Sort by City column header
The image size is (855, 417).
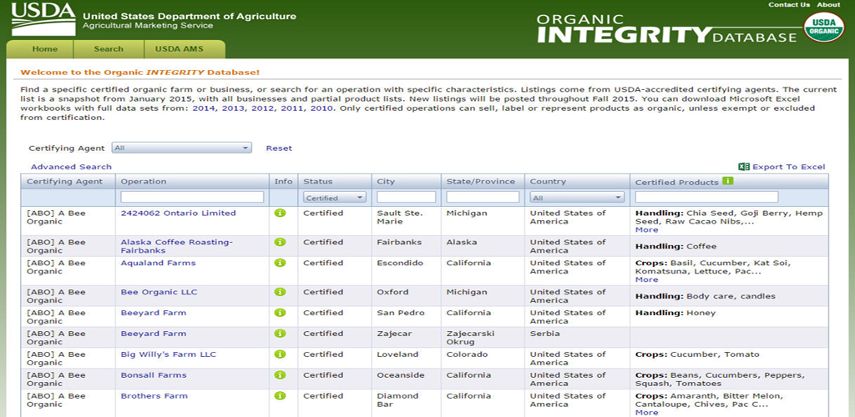pos(386,181)
